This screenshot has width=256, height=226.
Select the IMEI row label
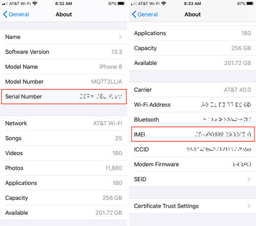click(x=139, y=134)
